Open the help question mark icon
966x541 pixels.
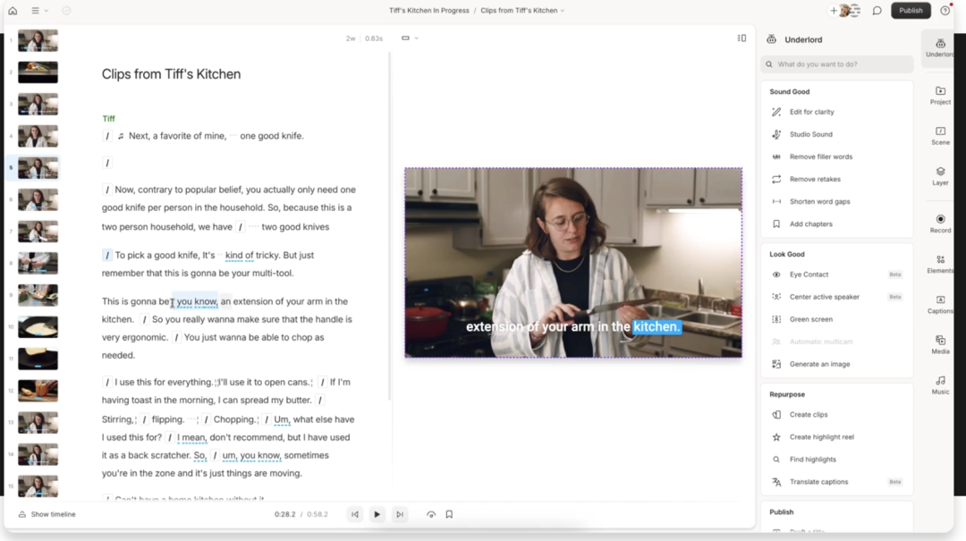pyautogui.click(x=945, y=11)
